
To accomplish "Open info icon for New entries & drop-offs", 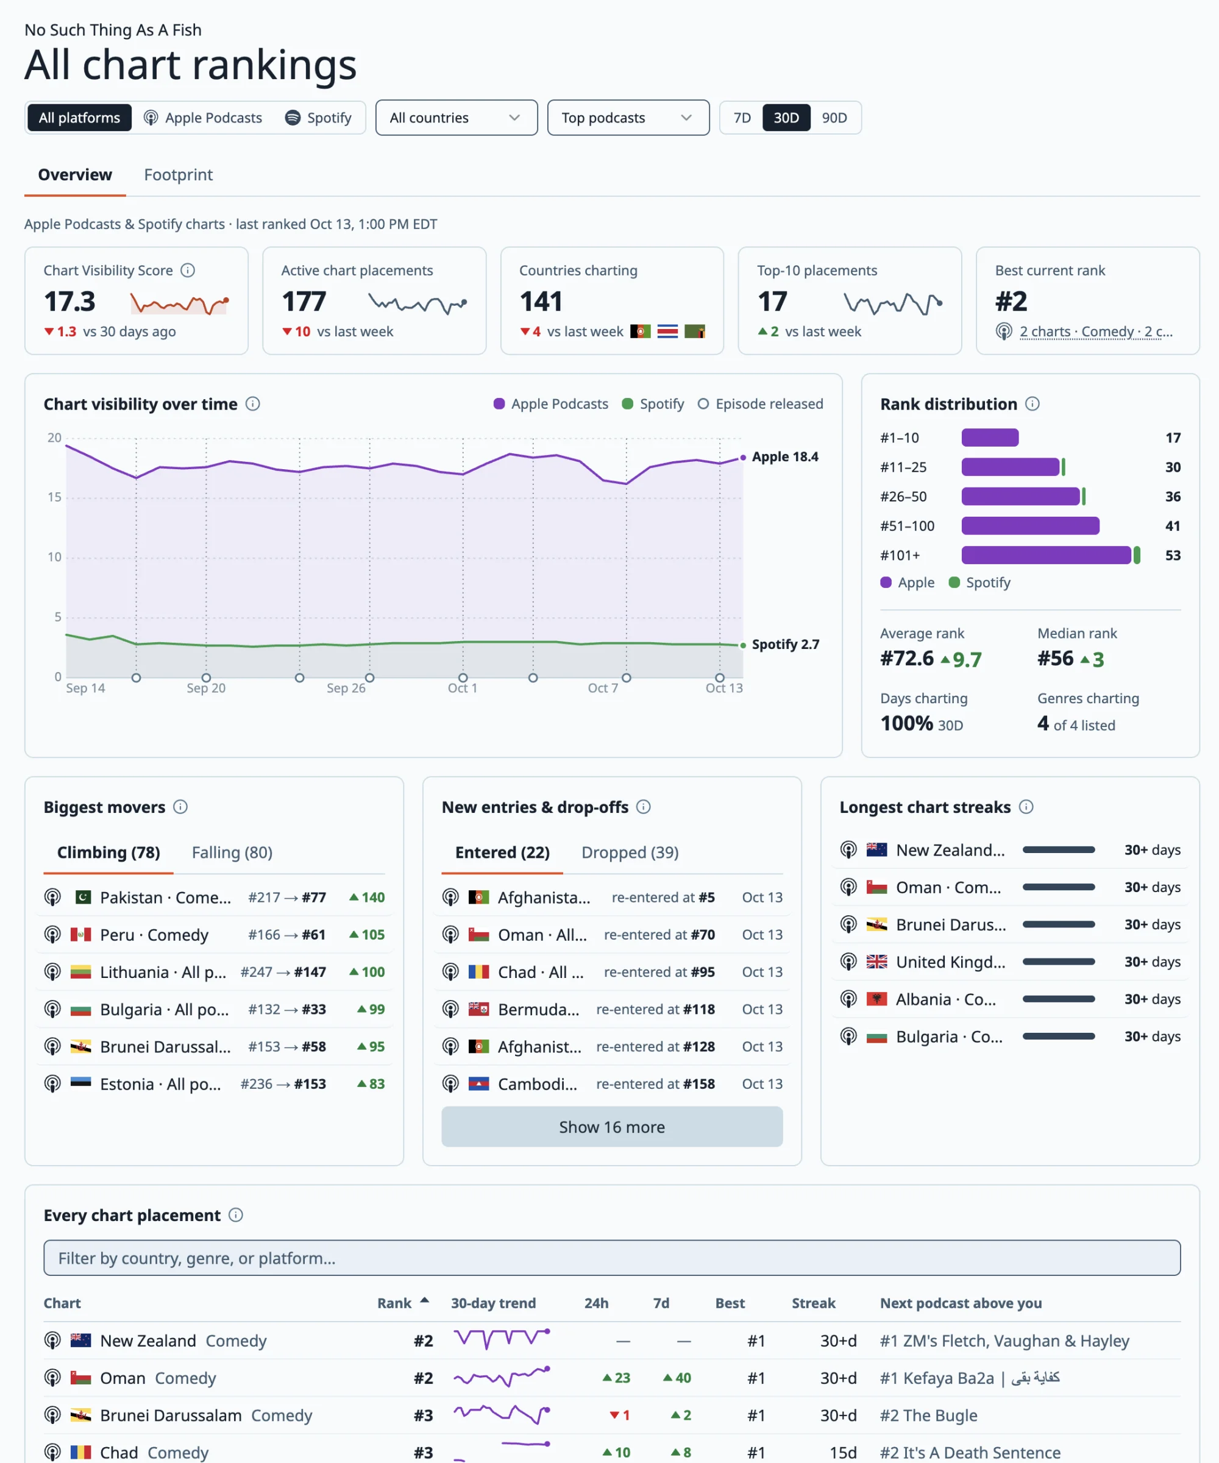I will pos(643,807).
